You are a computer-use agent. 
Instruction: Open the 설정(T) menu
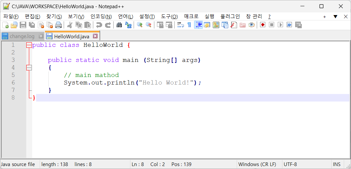pos(147,16)
